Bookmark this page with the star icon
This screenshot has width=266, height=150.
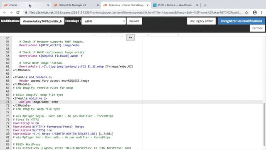[246, 12]
